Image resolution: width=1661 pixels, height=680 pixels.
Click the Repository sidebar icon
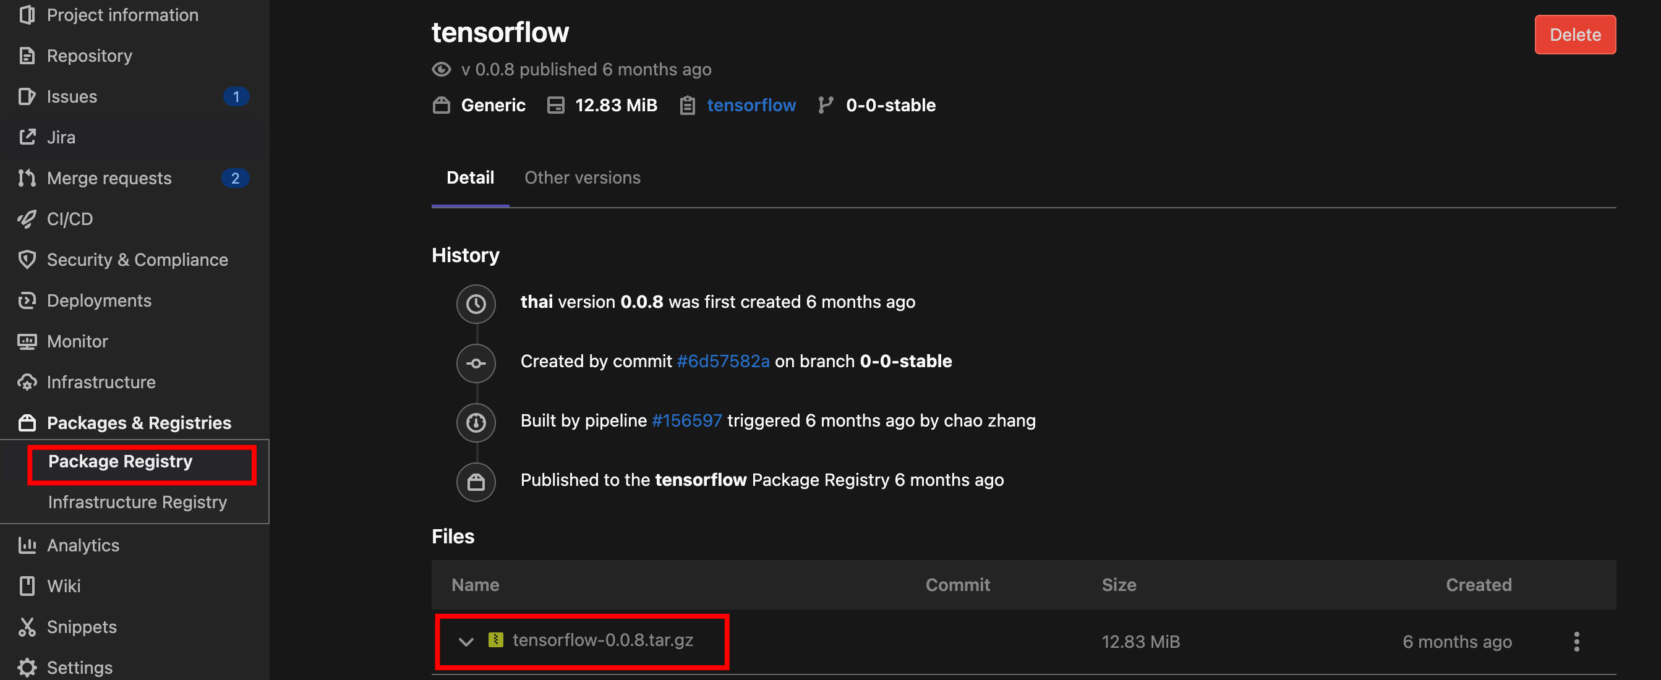pyautogui.click(x=27, y=56)
